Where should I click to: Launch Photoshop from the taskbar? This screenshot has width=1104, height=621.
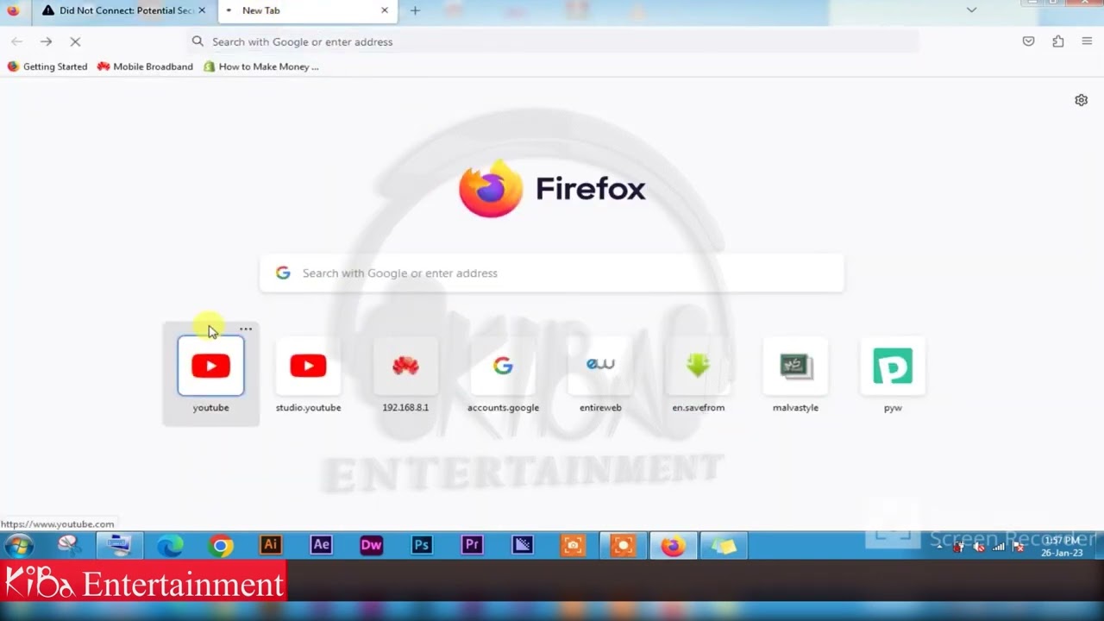coord(422,545)
